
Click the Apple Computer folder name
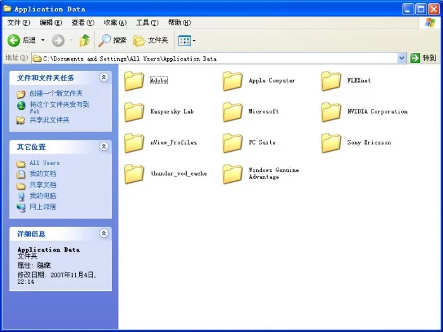pyautogui.click(x=271, y=80)
